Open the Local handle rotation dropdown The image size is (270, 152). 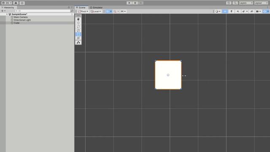96,11
